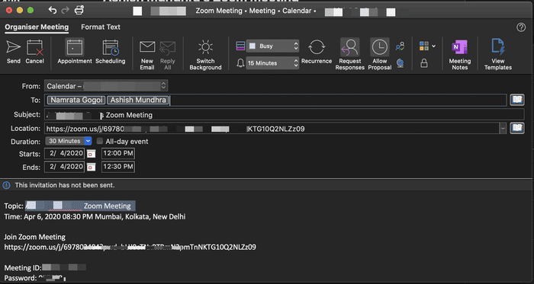Click the Meeting ID line
Screen dimensions: 534x284
(45, 268)
